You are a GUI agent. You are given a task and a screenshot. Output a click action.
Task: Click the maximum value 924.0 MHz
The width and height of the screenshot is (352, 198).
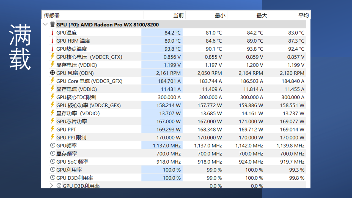[x=251, y=162]
